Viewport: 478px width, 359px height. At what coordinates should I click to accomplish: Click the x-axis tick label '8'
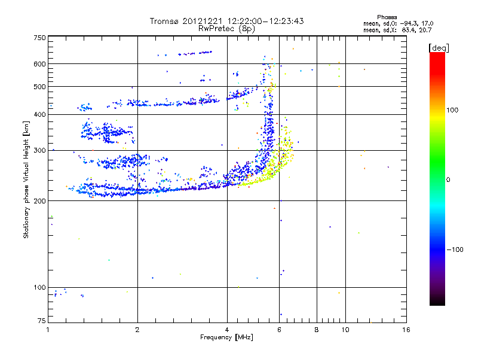point(317,330)
